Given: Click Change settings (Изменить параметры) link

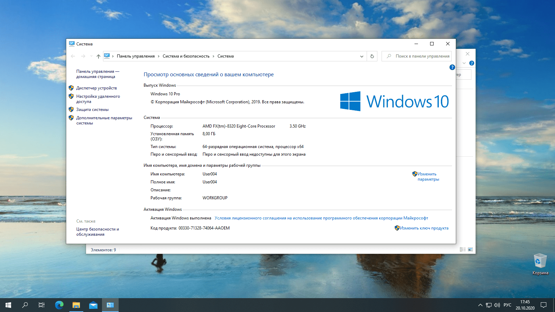Looking at the screenshot, I should pos(428,176).
